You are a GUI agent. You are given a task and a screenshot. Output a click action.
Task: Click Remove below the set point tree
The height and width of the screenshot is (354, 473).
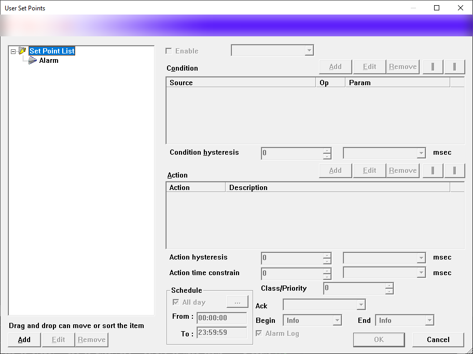92,340
